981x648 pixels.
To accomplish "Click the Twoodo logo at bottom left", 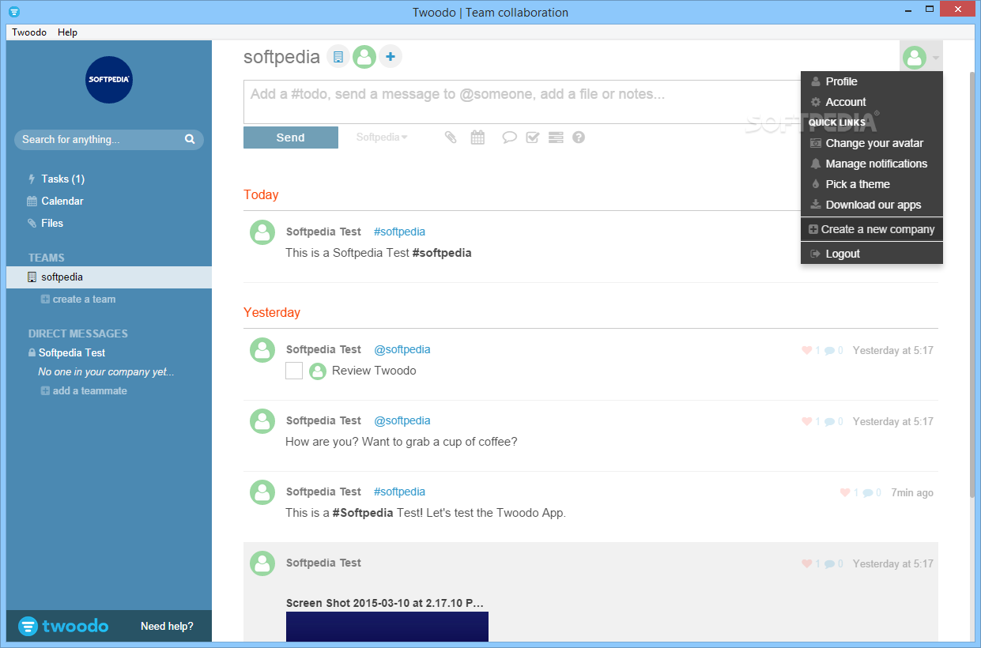I will tap(63, 626).
